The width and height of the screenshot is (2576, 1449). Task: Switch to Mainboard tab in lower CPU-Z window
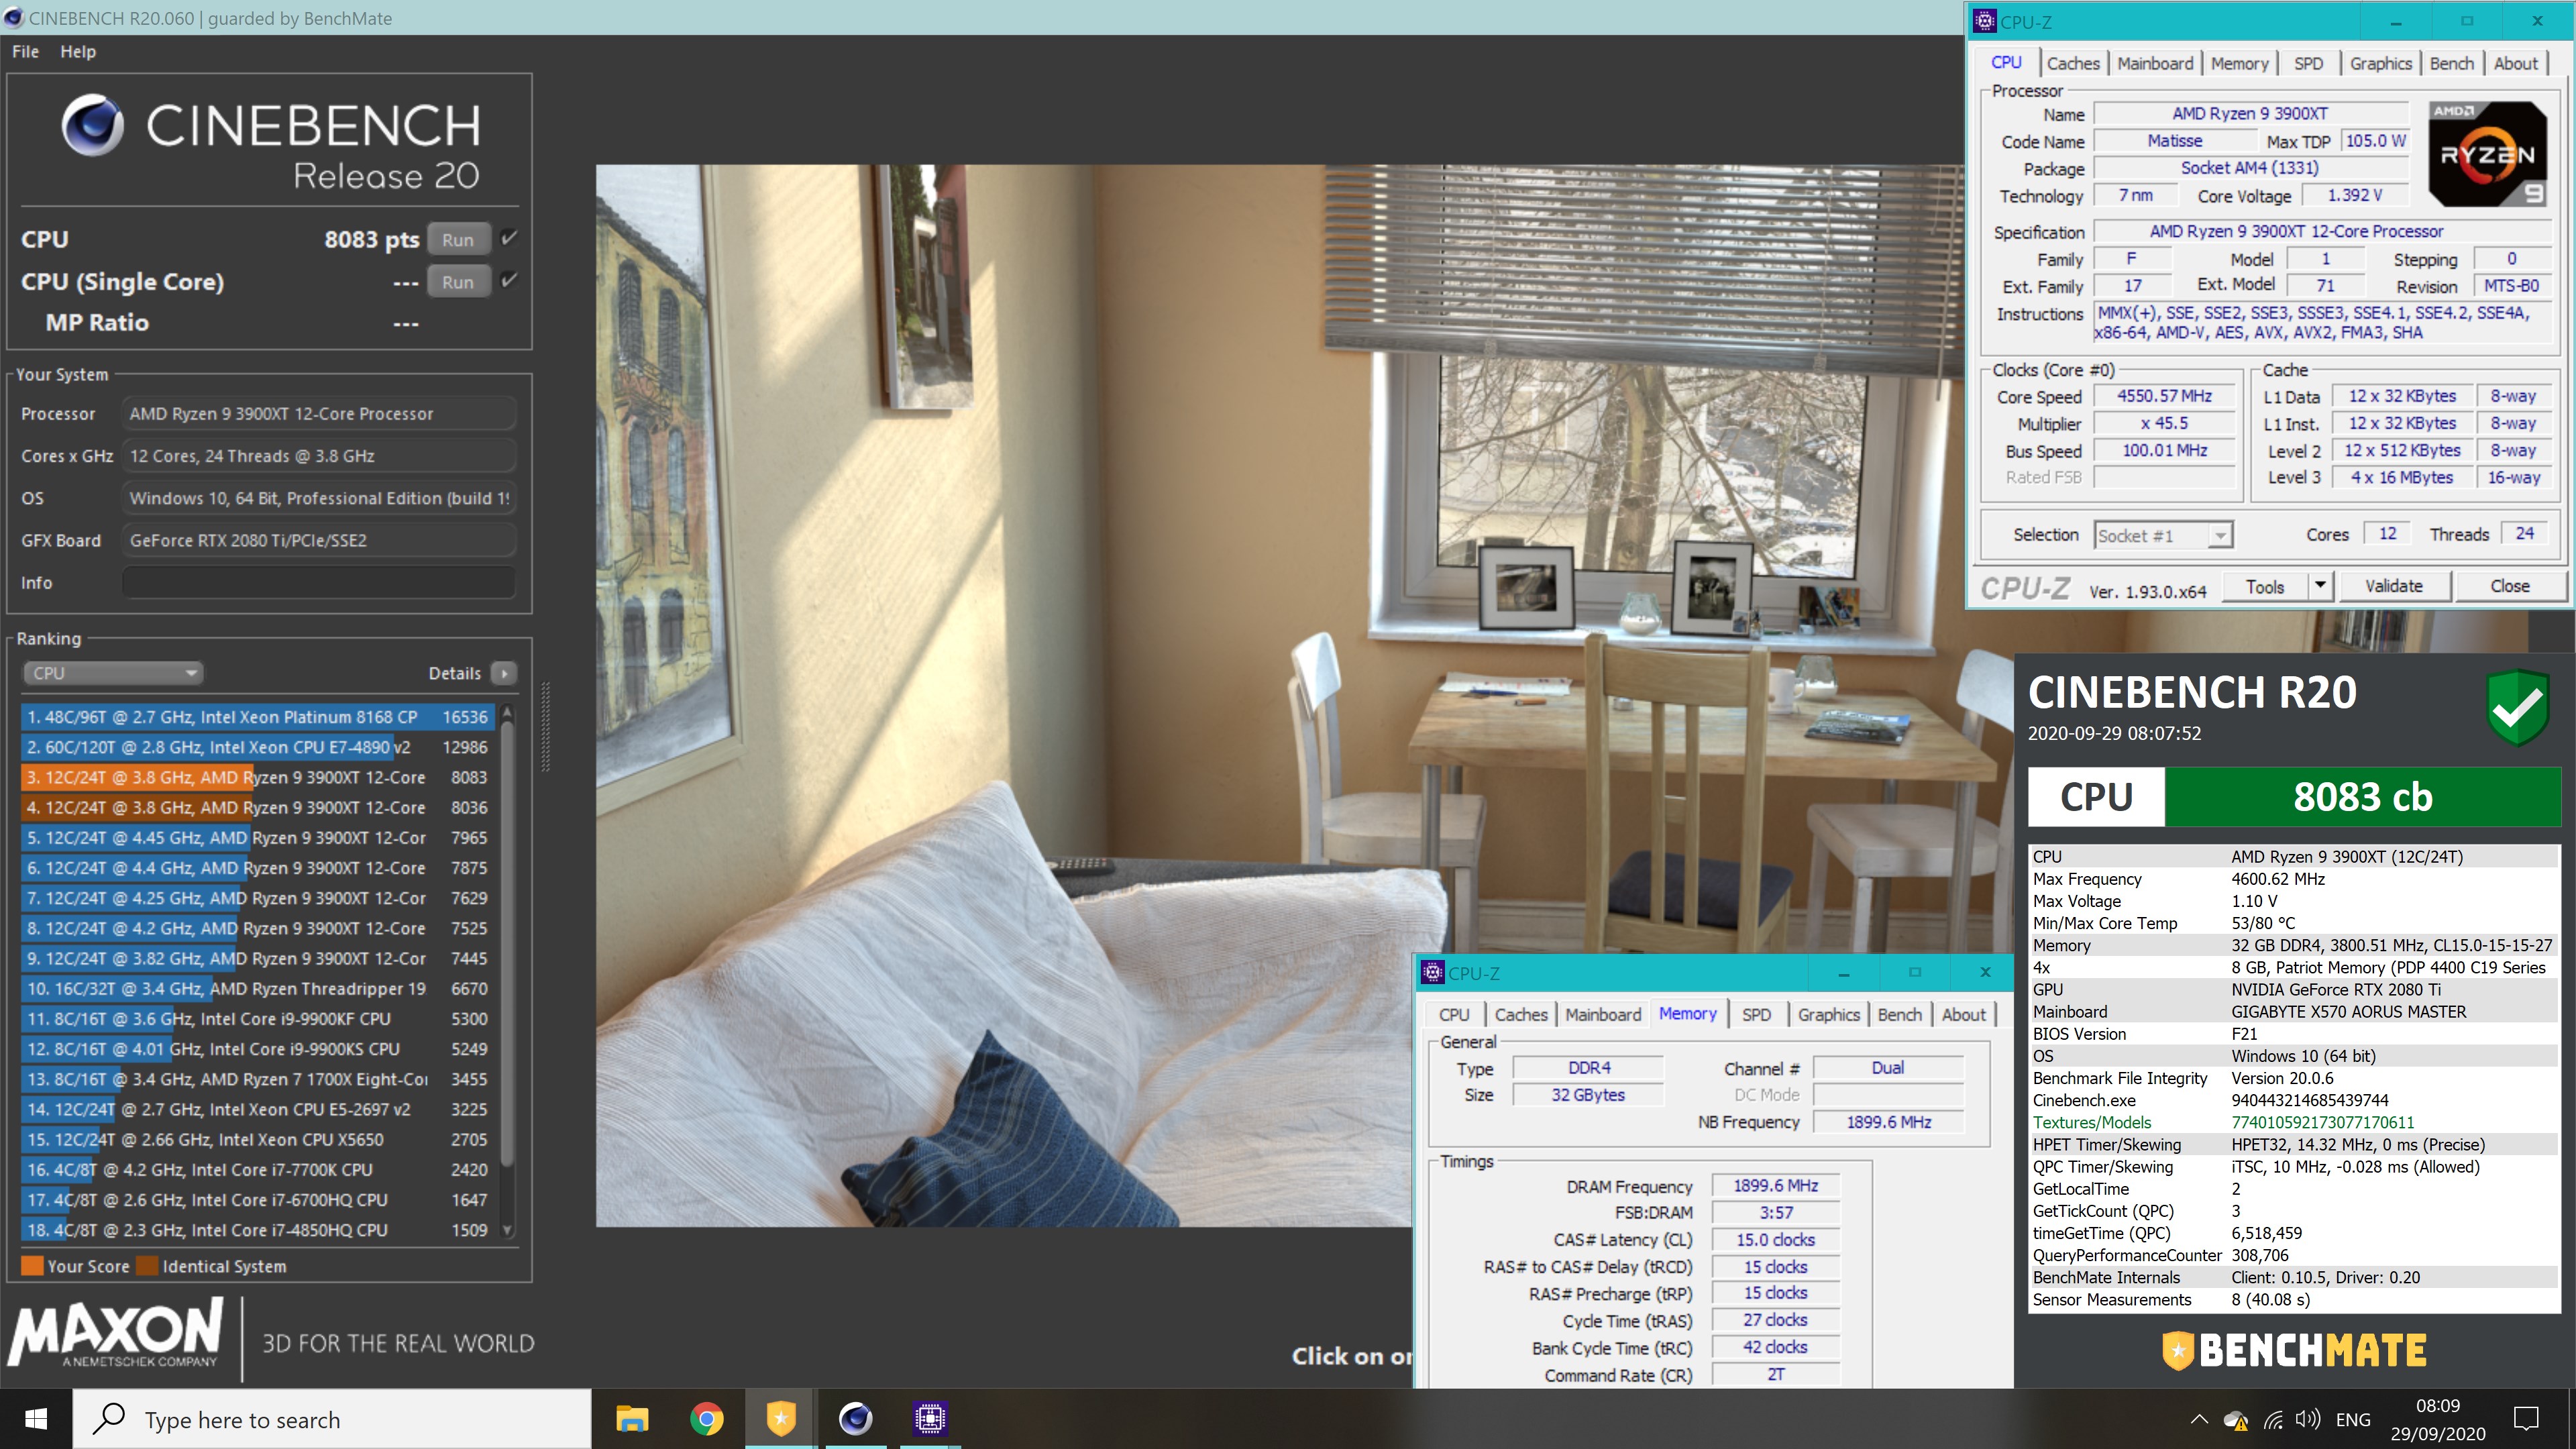(1603, 1014)
